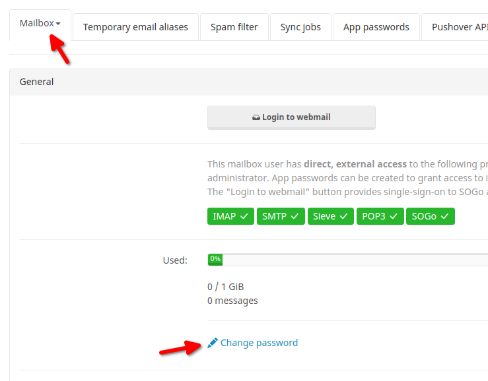Click the checkmark icon on SMTP badge
The image size is (488, 381).
point(295,216)
